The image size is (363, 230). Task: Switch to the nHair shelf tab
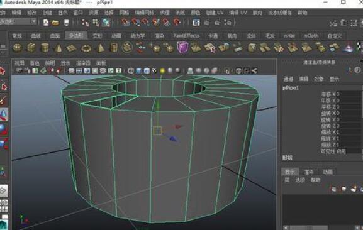click(x=289, y=36)
